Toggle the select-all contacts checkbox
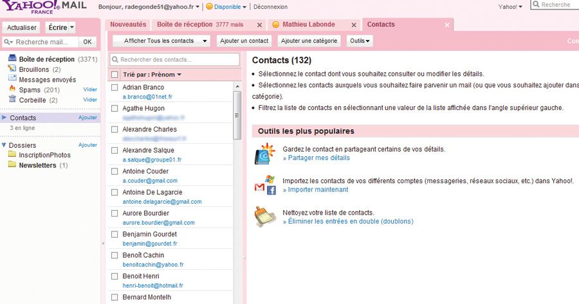Screen dimensions: 579x304 coord(115,75)
